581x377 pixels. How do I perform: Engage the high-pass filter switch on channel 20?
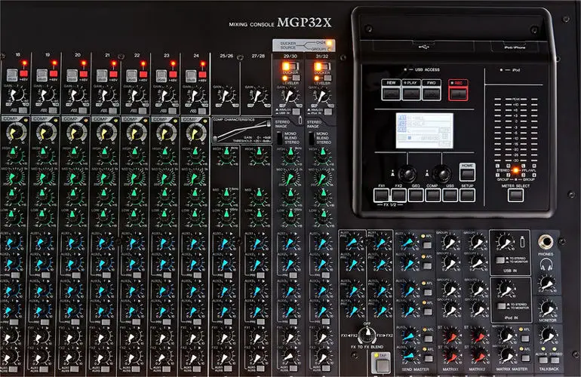click(x=83, y=110)
